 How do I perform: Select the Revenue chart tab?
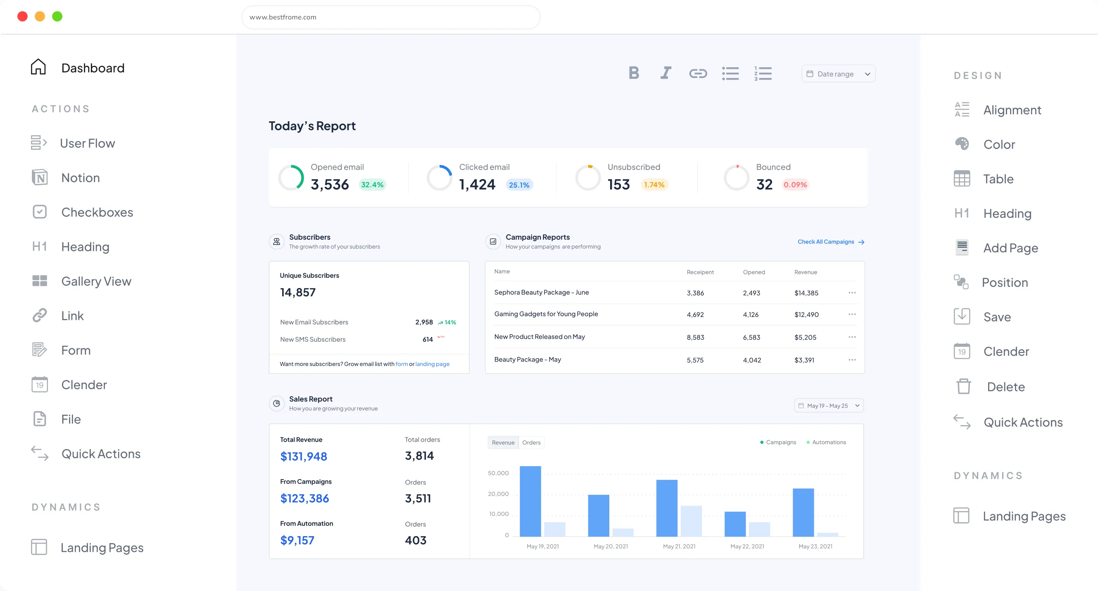(x=503, y=442)
